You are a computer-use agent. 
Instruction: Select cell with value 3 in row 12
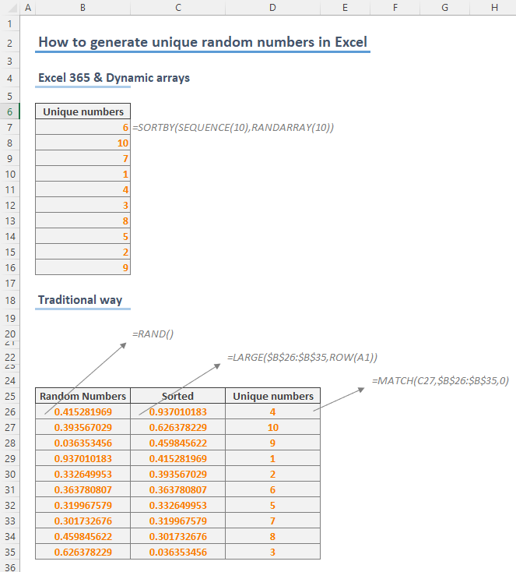pyautogui.click(x=83, y=205)
